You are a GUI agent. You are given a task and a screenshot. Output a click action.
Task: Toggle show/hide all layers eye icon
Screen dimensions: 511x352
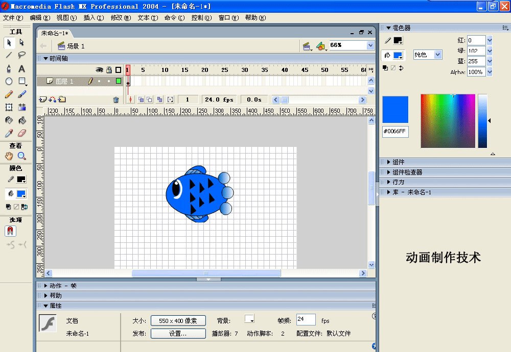point(100,70)
